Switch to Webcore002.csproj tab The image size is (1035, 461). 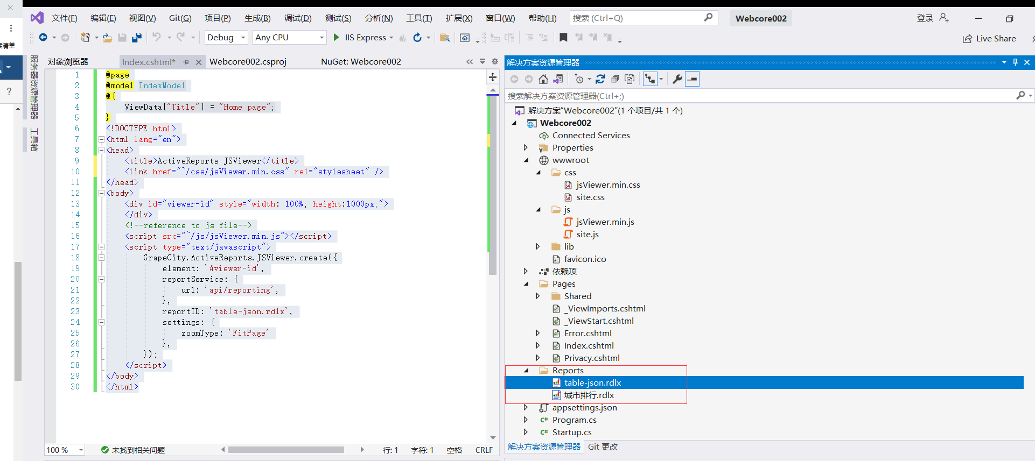248,62
